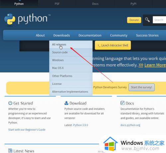This screenshot has height=153, width=166.
Task: Switch to the PyPI top tab
Action: tap(133, 4)
